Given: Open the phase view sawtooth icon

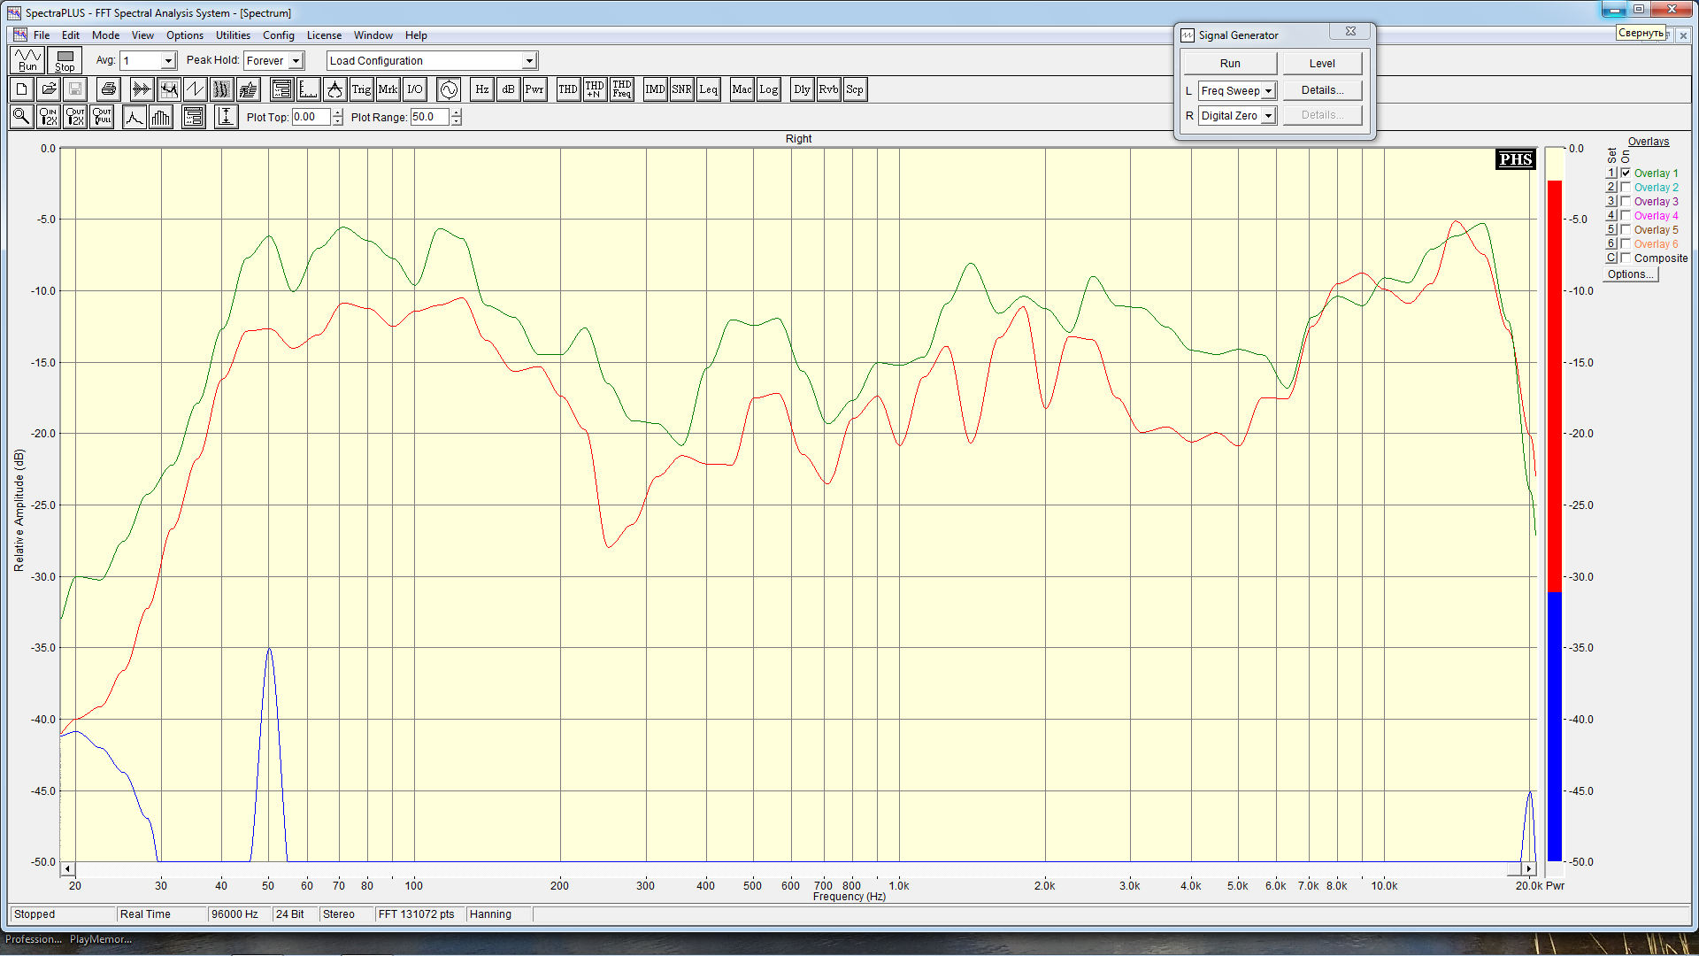Looking at the screenshot, I should coord(195,89).
